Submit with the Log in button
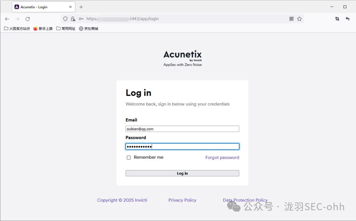356x221 pixels. coord(182,173)
